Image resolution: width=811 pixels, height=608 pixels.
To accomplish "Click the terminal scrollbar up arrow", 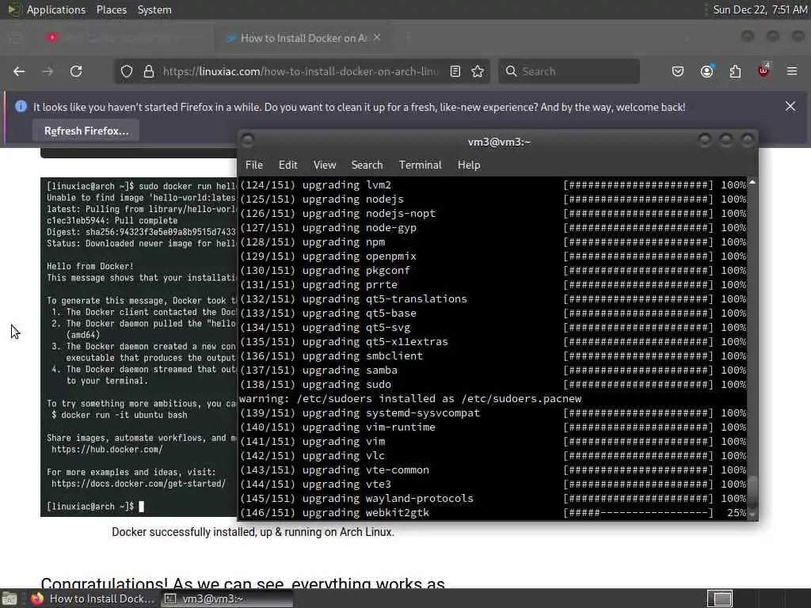I will [x=752, y=182].
